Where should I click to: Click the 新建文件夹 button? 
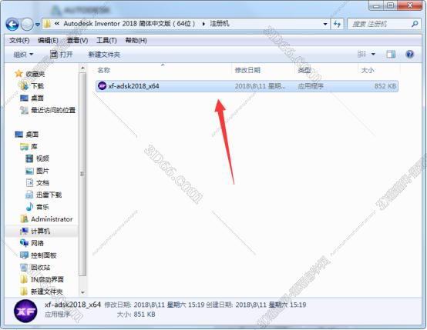pos(104,55)
